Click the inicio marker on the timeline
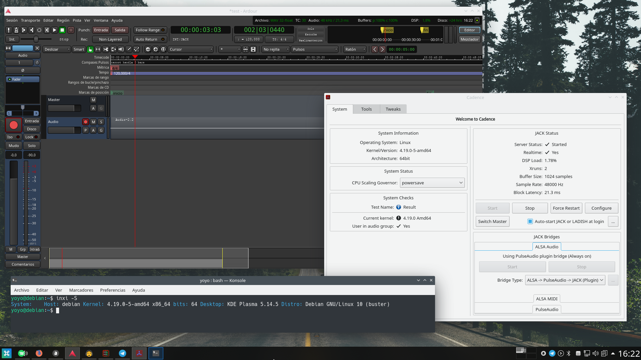This screenshot has height=360, width=641. click(118, 93)
